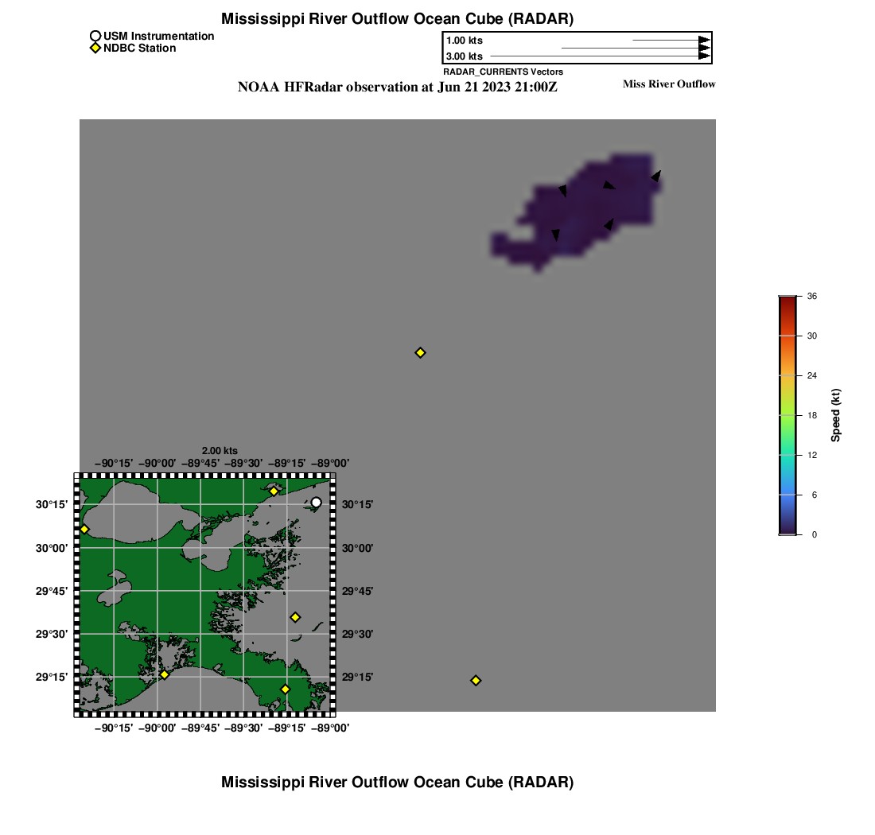Image resolution: width=875 pixels, height=835 pixels.
Task: Click the northernmost NDBC diamond in the inset map
Action: coord(274,491)
